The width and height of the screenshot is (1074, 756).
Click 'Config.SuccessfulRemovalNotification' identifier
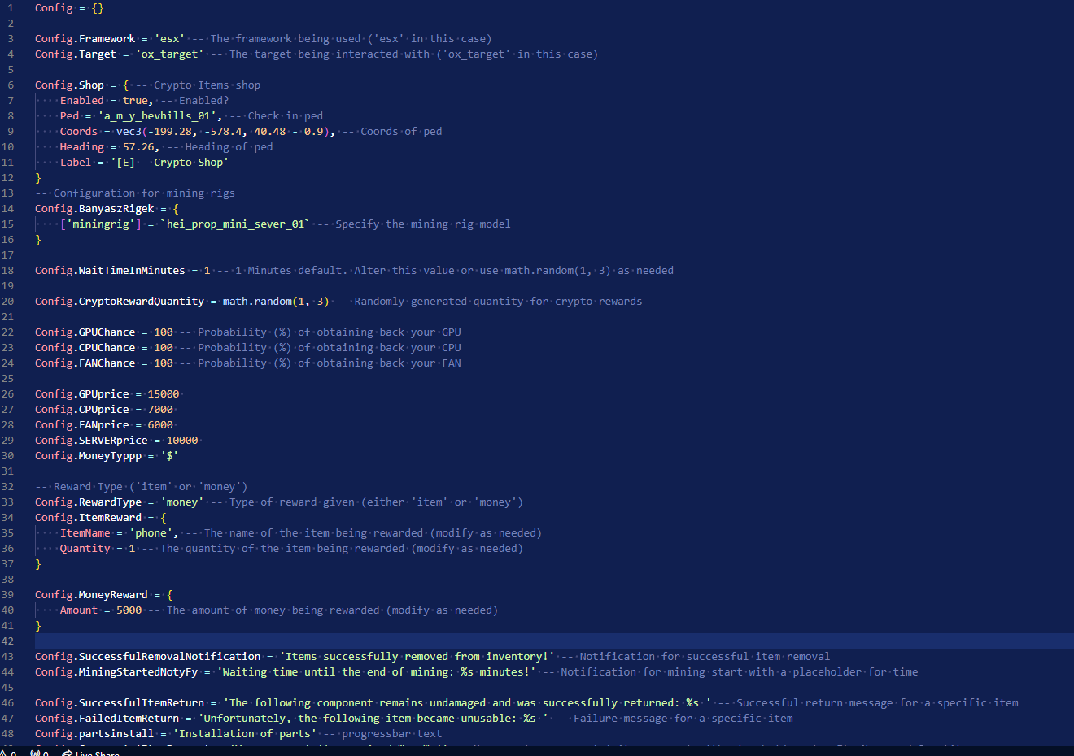pyautogui.click(x=148, y=657)
